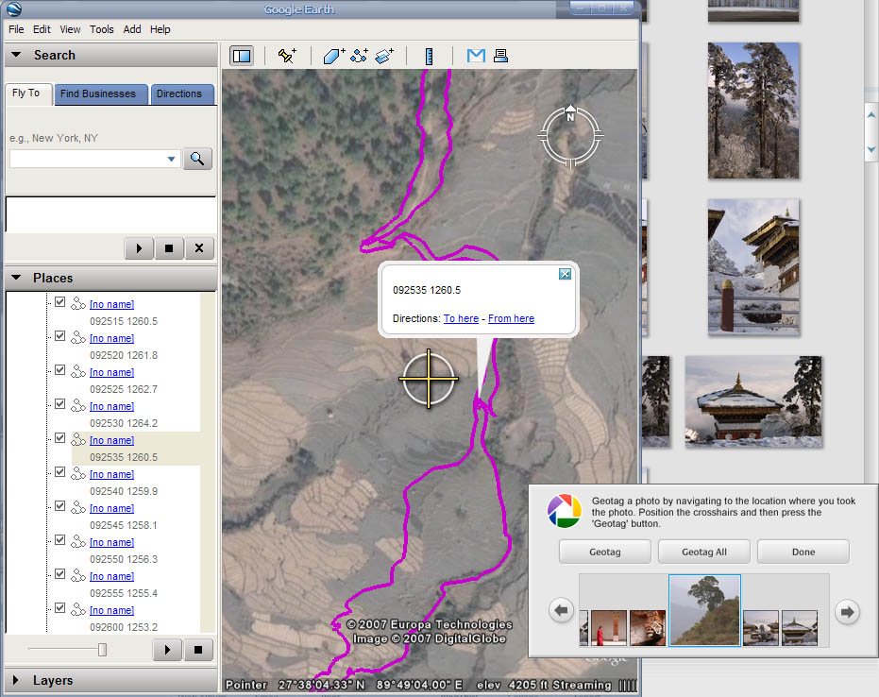This screenshot has width=879, height=697.
Task: Uncheck the 092520 1261.8 place checkbox
Action: tap(60, 336)
